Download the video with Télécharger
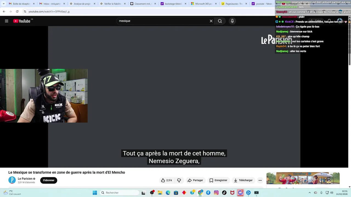Screen dimensions: 351x197 (243, 180)
